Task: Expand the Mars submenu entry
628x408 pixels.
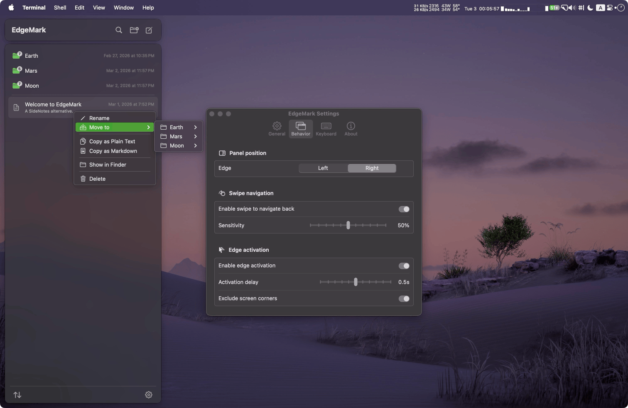Action: point(179,136)
